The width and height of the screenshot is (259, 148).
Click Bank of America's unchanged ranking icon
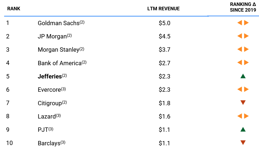(243, 63)
